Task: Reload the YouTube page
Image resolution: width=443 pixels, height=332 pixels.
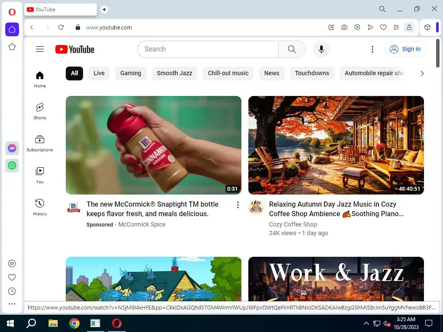Action: (x=61, y=27)
